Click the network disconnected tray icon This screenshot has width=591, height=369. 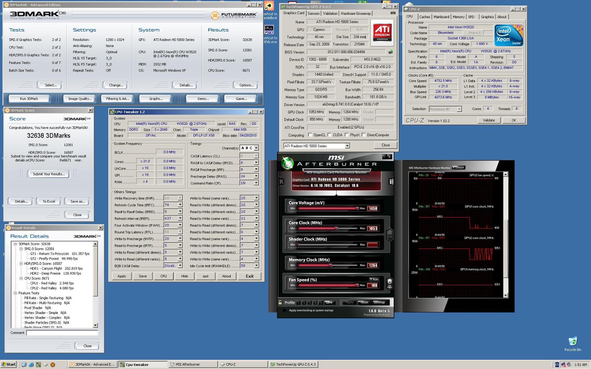tap(564, 365)
